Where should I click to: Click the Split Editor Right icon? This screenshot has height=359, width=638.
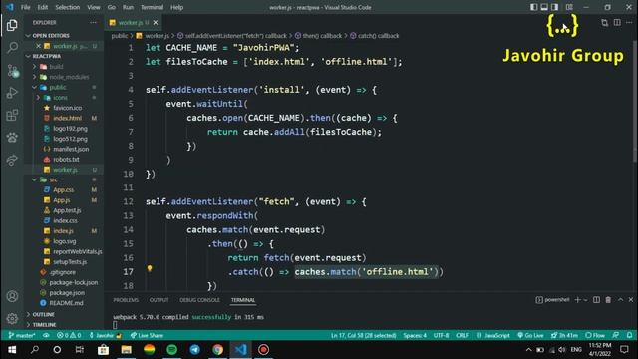click(x=617, y=22)
